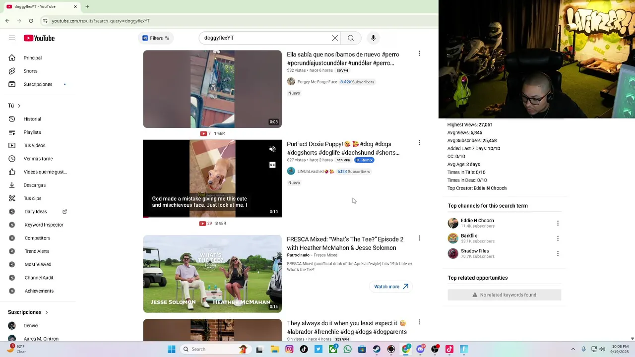Image resolution: width=635 pixels, height=357 pixels.
Task: Open TikTok black icon in the taskbar
Action: coord(304,349)
